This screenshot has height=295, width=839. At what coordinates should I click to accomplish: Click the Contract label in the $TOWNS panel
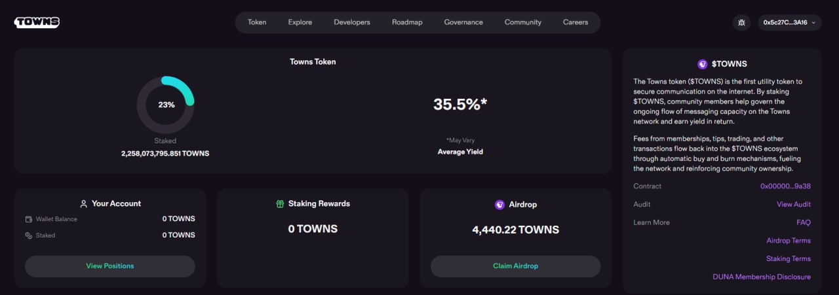(x=648, y=186)
